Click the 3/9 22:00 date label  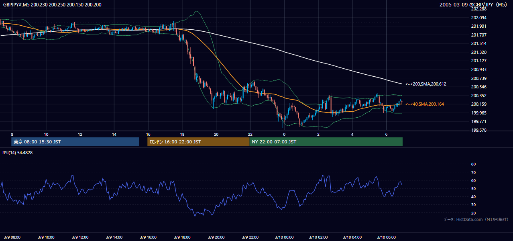click(x=250, y=237)
